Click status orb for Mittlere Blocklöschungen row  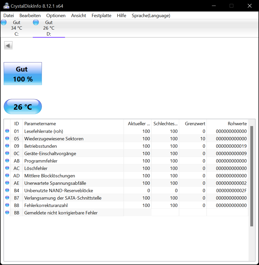pyautogui.click(x=7, y=175)
